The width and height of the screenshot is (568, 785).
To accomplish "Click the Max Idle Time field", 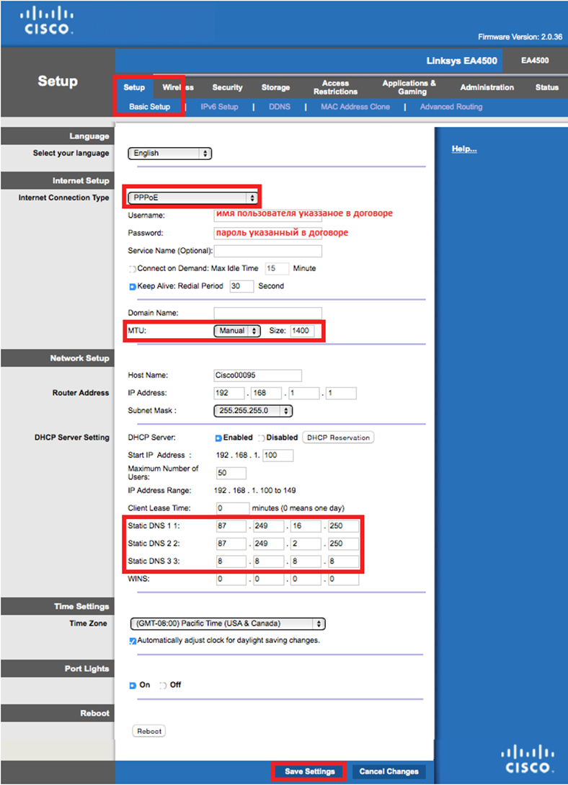I will point(277,269).
